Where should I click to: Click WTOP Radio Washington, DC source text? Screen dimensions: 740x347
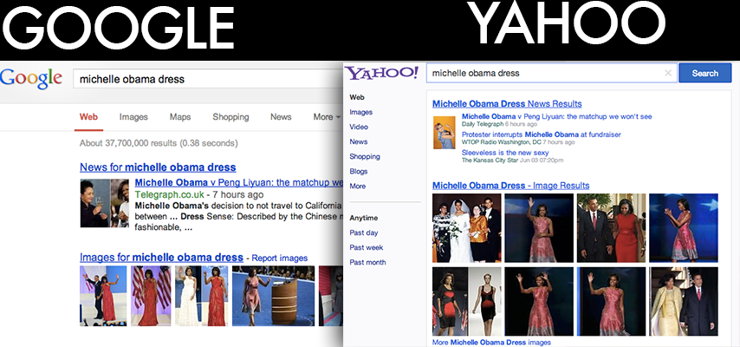pyautogui.click(x=501, y=141)
